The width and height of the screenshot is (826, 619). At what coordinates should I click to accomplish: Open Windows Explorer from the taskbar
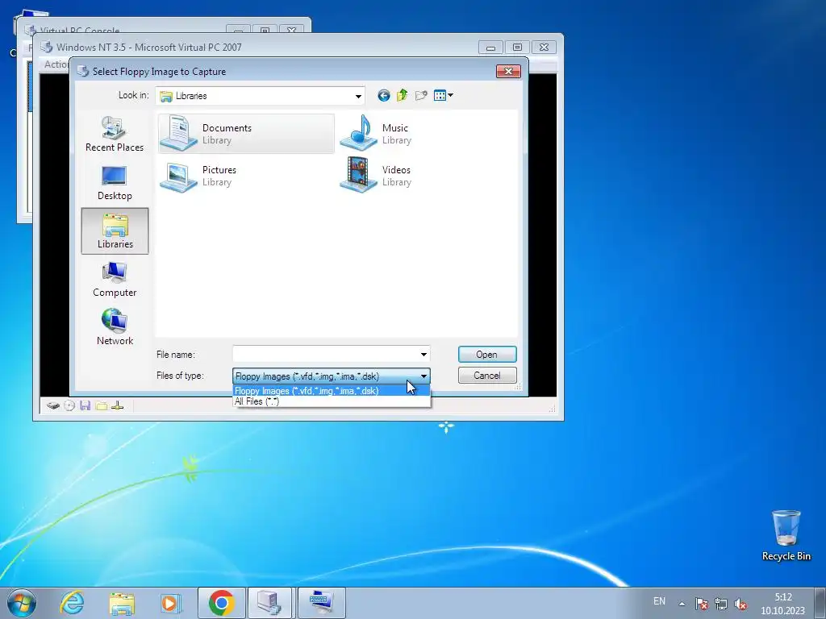click(x=122, y=603)
